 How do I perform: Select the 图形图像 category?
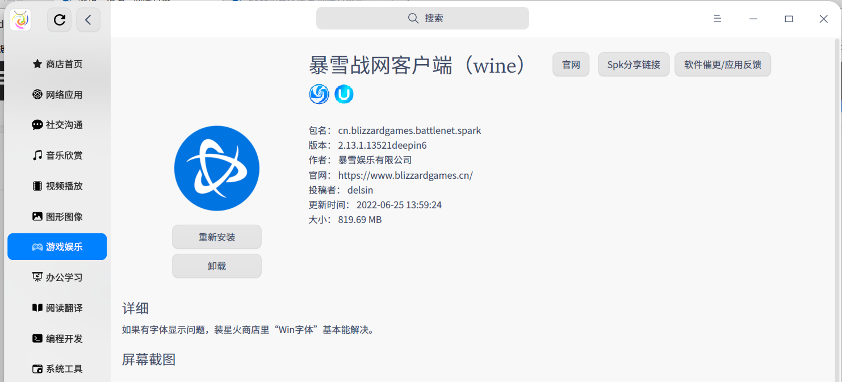pyautogui.click(x=57, y=216)
